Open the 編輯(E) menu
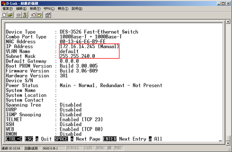 [x=21, y=9]
